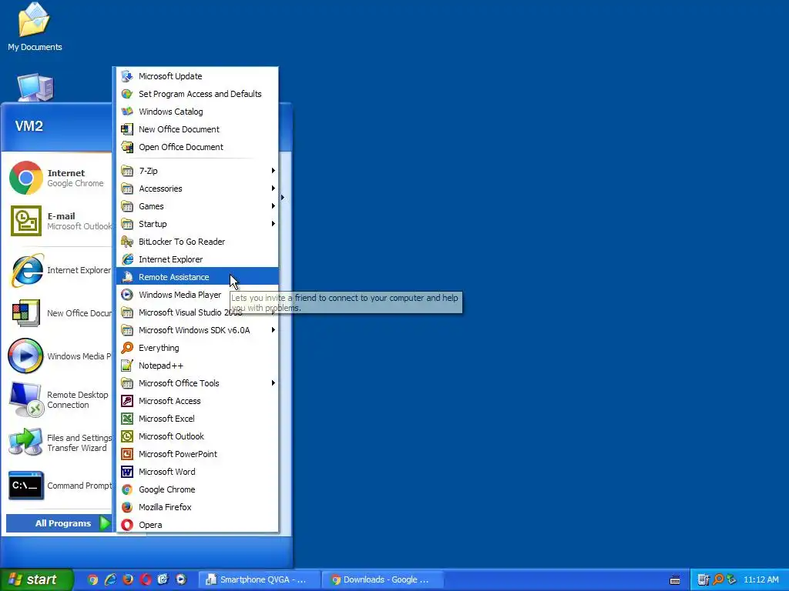Click the Start button
The width and height of the screenshot is (789, 591).
(36, 579)
